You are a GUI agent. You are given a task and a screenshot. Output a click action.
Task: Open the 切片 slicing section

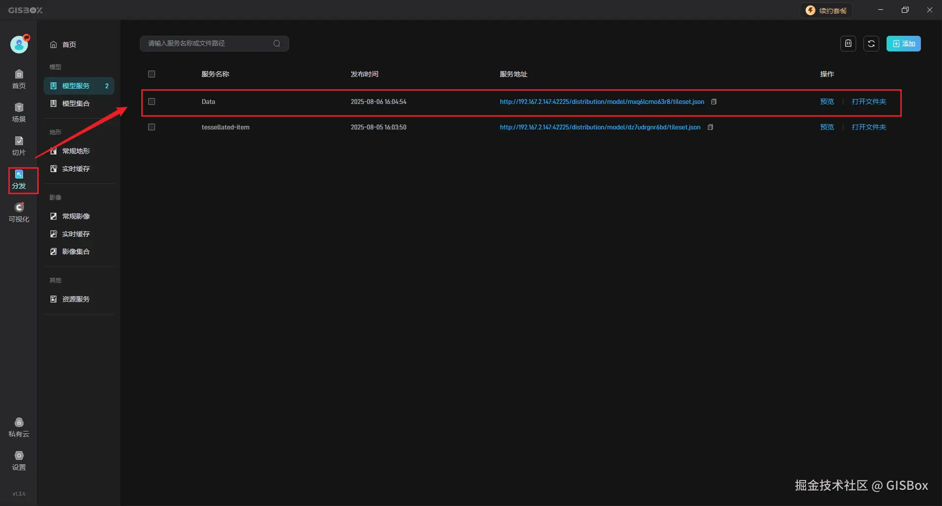pos(19,146)
